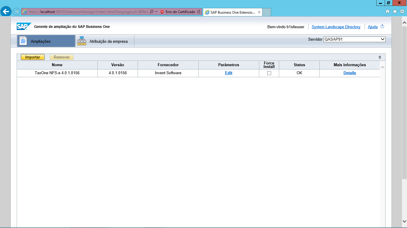Reload the page with the refresh icon
Image resolution: width=407 pixels, height=228 pixels.
199,12
